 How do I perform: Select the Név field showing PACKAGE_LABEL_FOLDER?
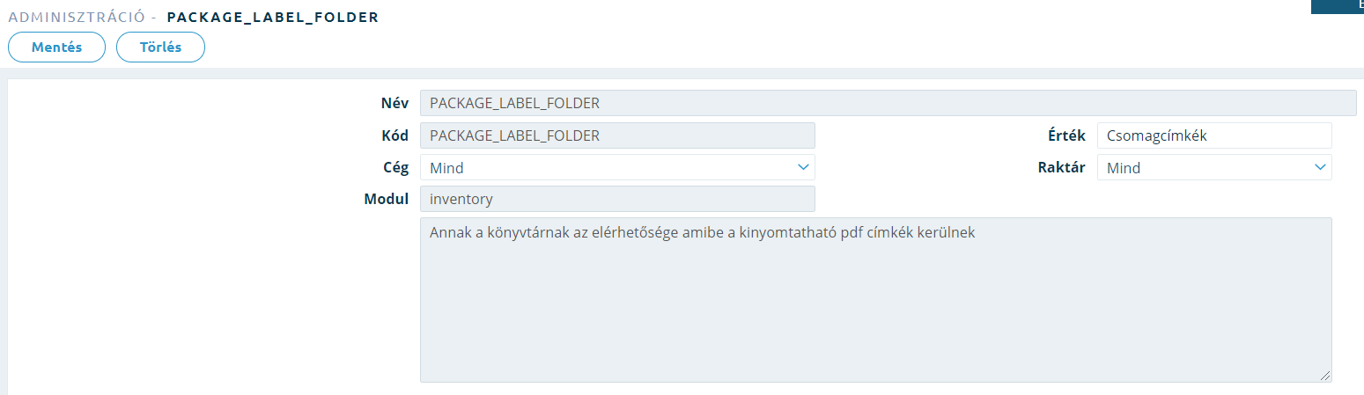click(888, 103)
